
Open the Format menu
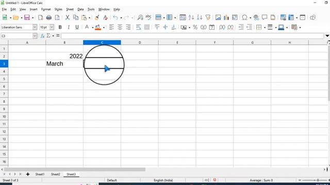[46, 9]
